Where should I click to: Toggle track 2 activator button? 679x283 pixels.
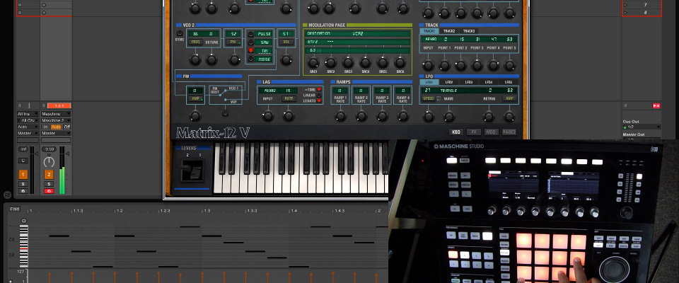point(49,175)
